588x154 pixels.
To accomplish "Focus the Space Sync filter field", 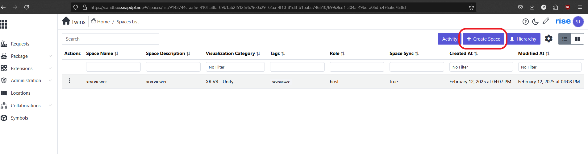I will [x=417, y=67].
